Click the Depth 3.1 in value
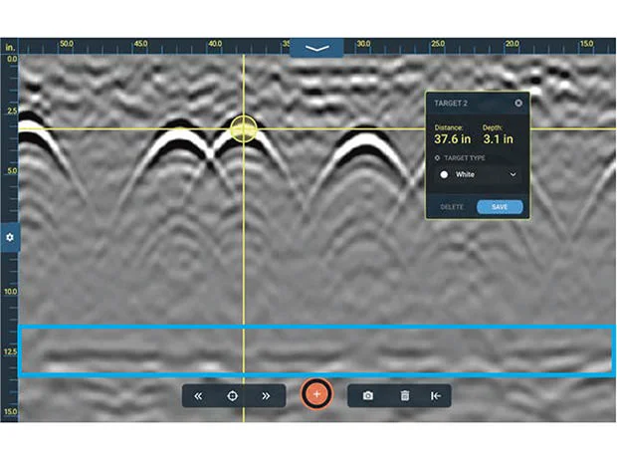 (x=500, y=139)
